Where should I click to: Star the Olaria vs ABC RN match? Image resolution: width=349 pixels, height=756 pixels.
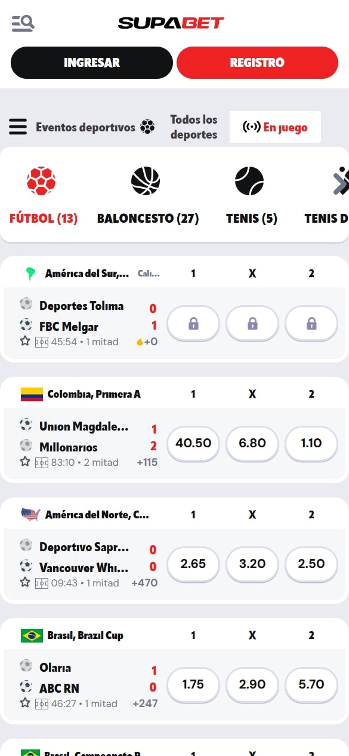click(25, 703)
